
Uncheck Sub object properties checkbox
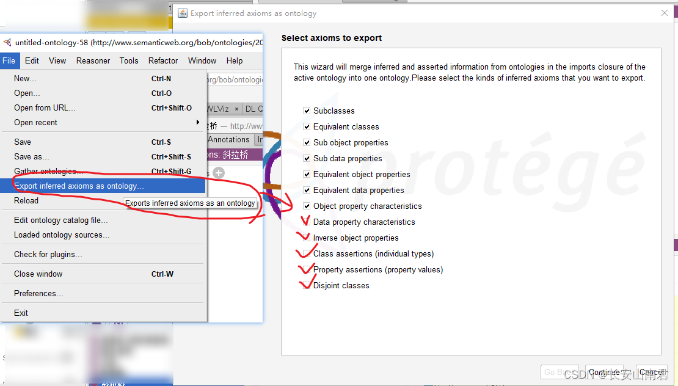(x=307, y=143)
